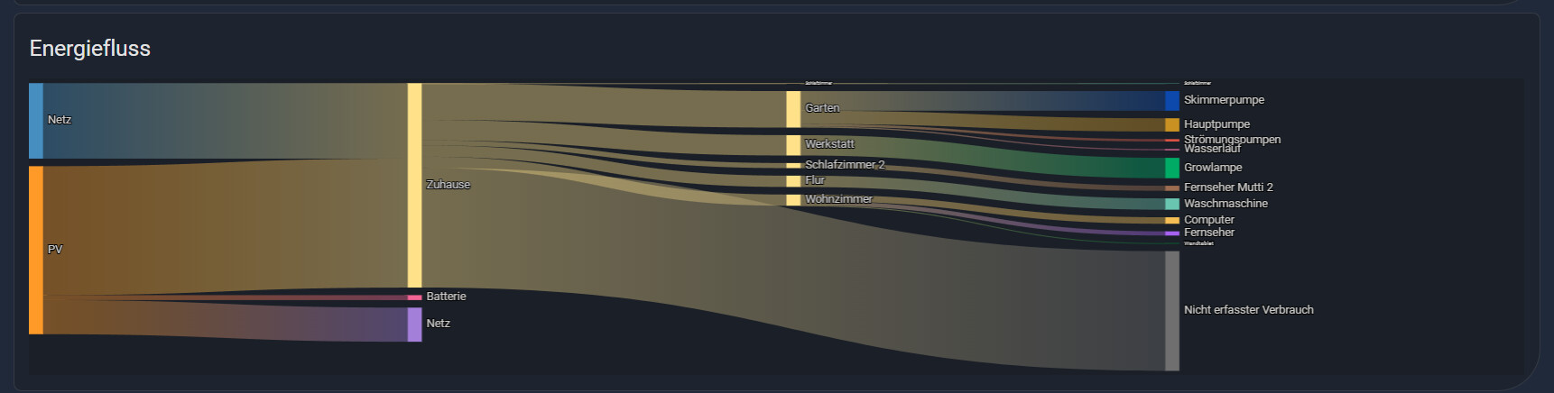Select the purple Netz export node
This screenshot has height=393, width=1554.
[x=414, y=324]
